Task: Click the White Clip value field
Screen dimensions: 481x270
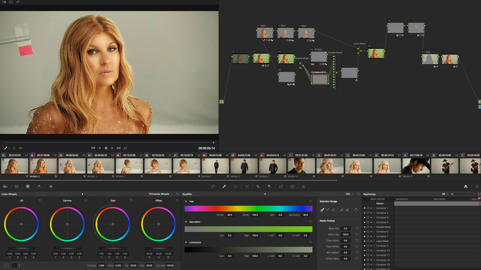Action: (x=345, y=234)
